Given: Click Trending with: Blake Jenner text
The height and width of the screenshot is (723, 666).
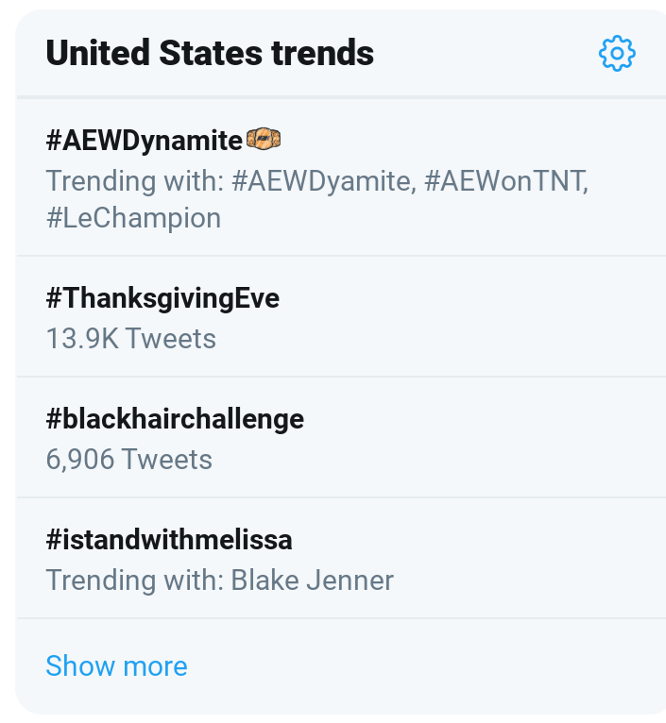Looking at the screenshot, I should point(220,580).
